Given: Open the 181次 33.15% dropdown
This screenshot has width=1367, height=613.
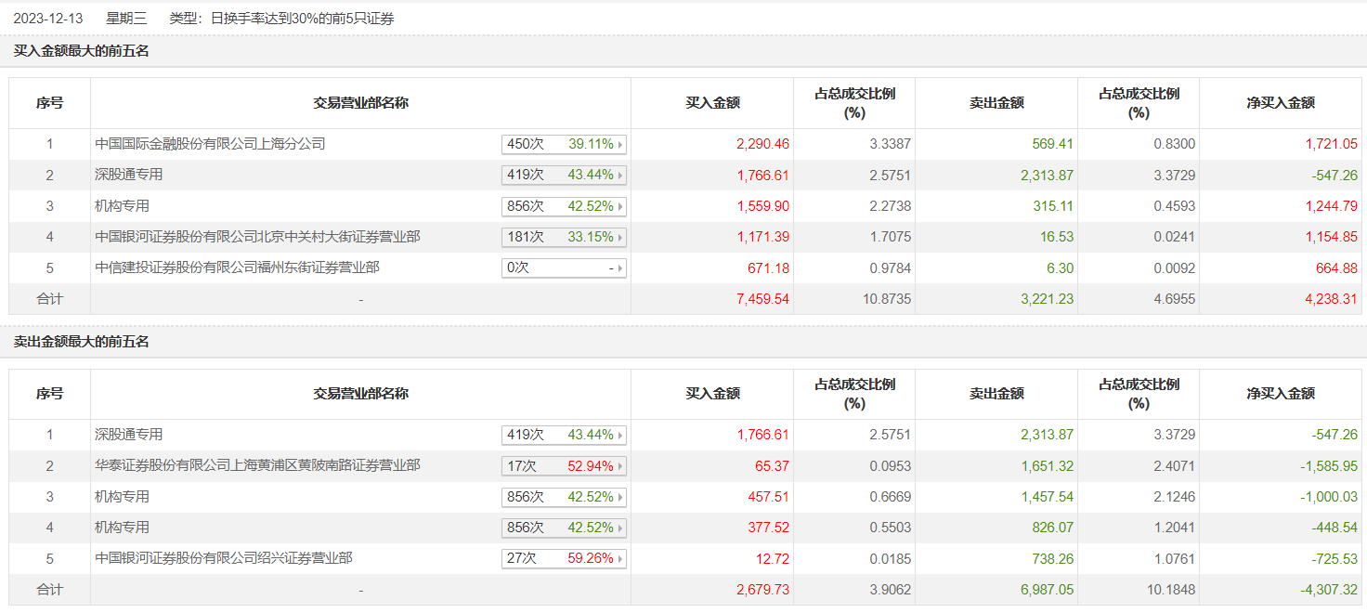Looking at the screenshot, I should [620, 237].
